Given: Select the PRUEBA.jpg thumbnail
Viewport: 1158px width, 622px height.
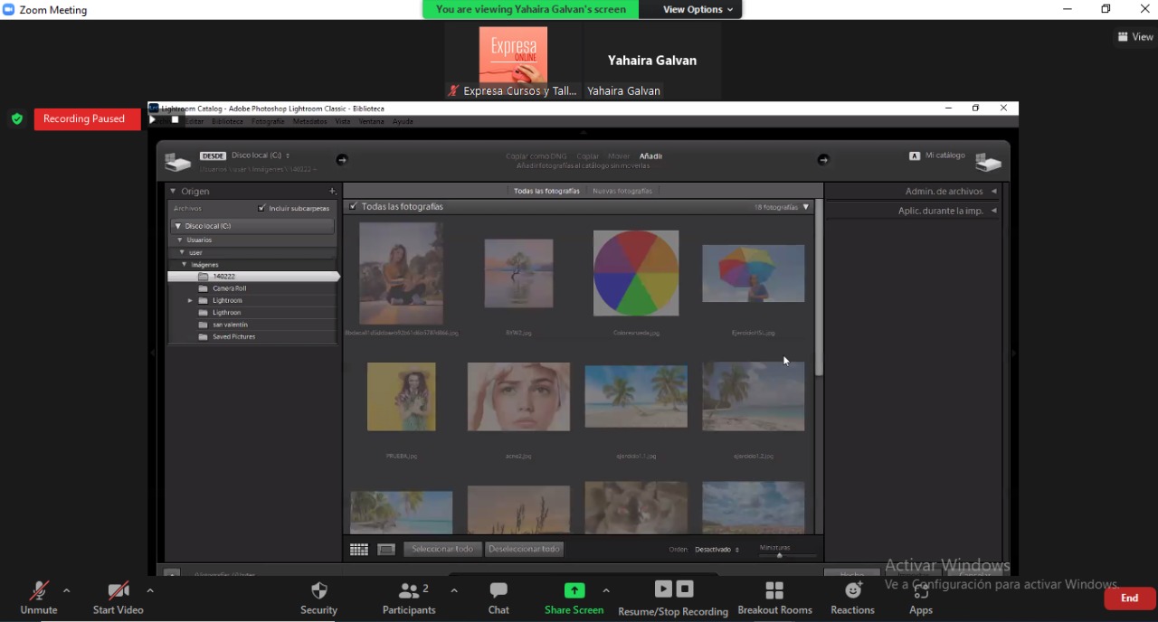Looking at the screenshot, I should pyautogui.click(x=402, y=397).
